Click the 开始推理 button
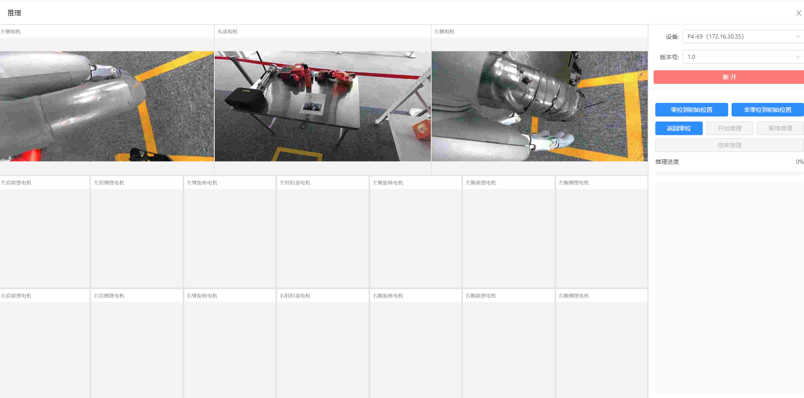The width and height of the screenshot is (804, 398). click(729, 128)
